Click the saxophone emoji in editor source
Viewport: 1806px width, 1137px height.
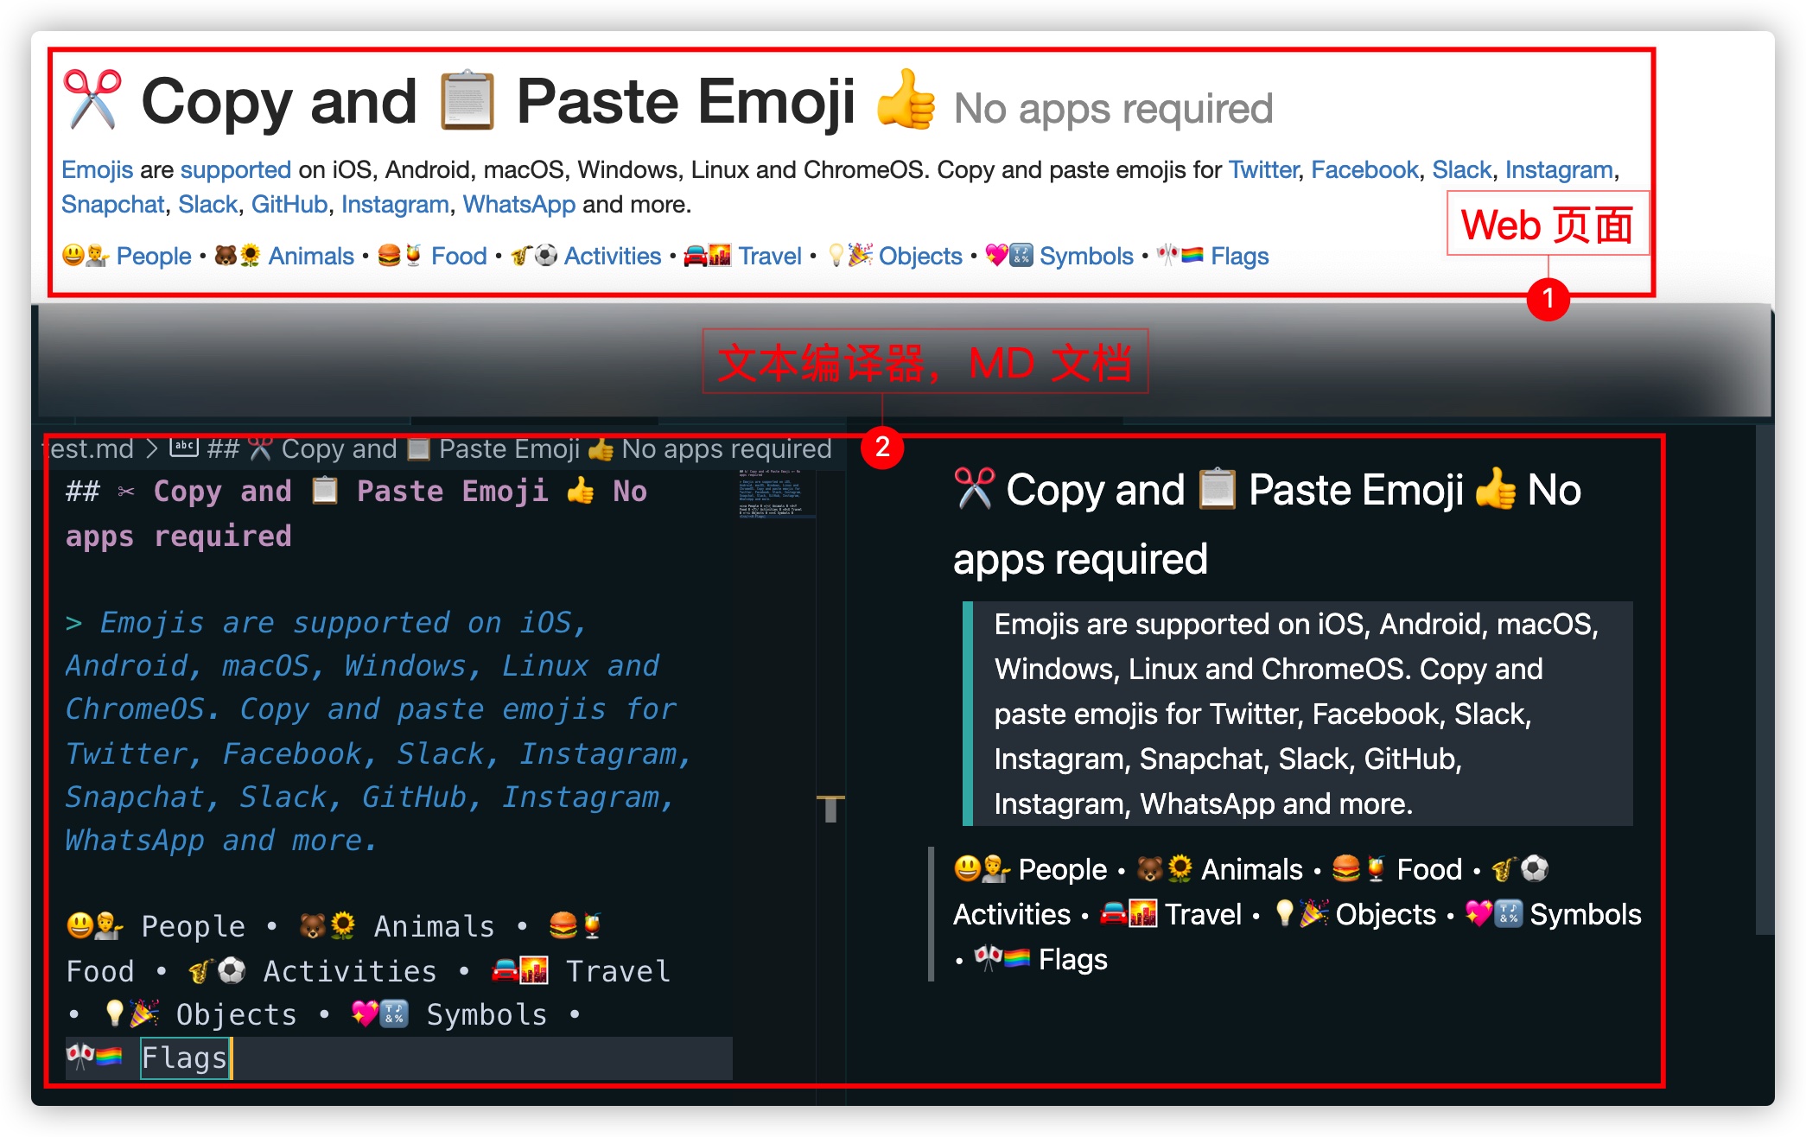(x=201, y=970)
